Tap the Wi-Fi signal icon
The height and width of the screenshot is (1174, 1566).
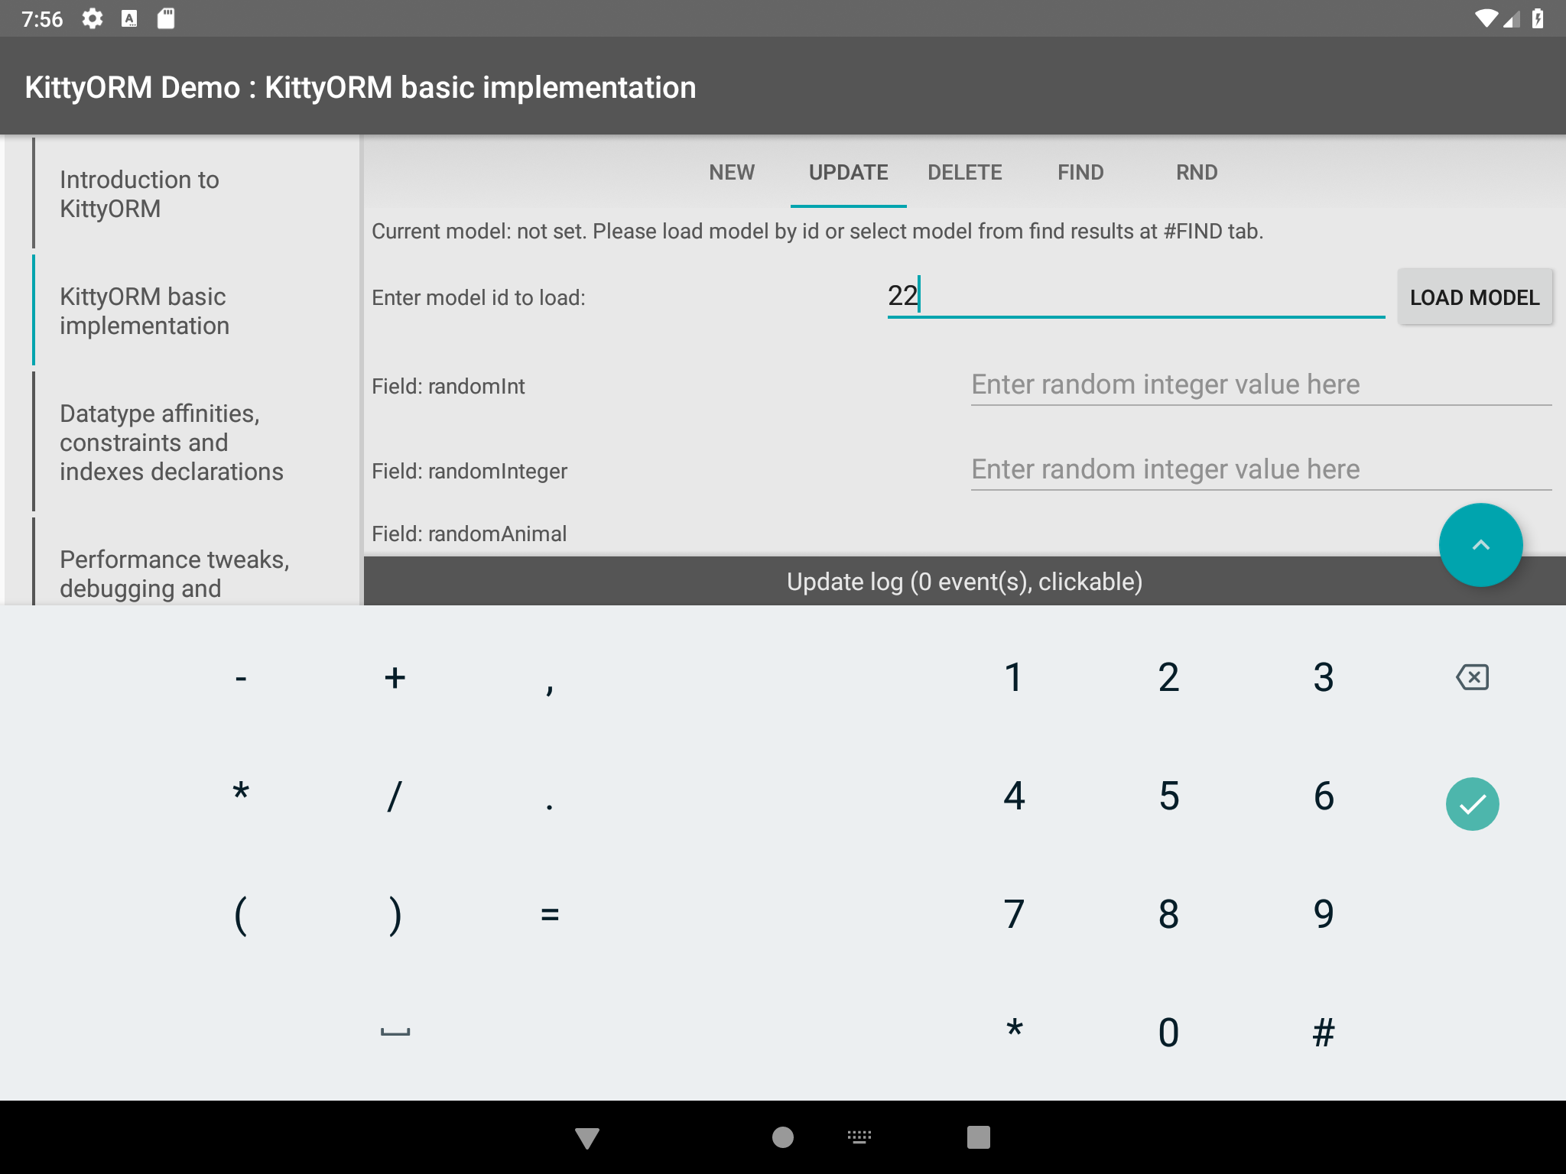[1486, 18]
